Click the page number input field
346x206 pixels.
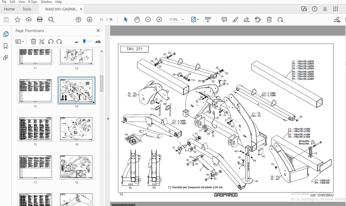[x=101, y=20]
